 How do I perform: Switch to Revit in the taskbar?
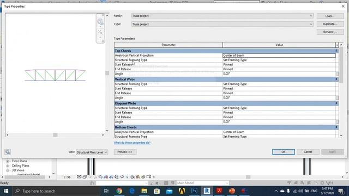coord(207,191)
